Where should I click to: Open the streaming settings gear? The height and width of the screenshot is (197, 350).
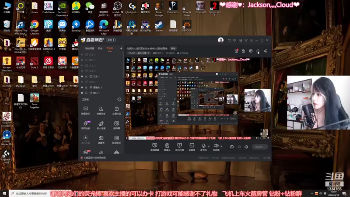click(x=246, y=147)
